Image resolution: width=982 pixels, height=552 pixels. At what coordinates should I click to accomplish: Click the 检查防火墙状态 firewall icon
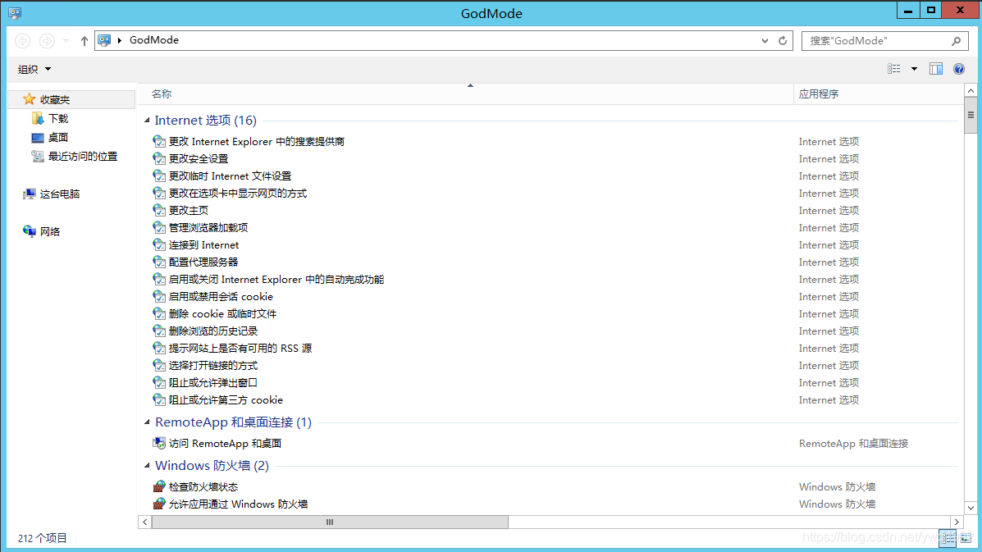click(159, 486)
